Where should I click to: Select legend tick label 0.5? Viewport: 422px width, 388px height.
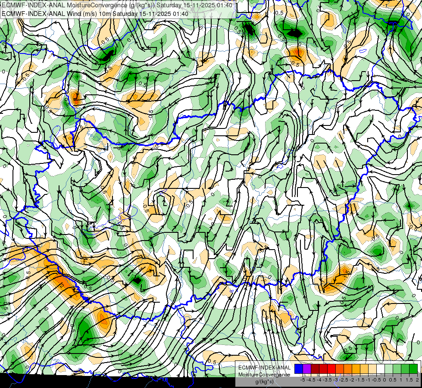393,380
